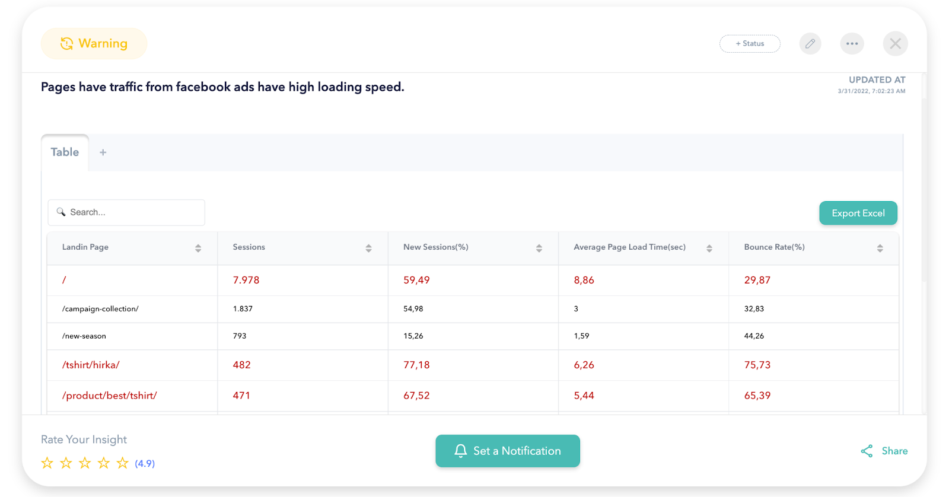Click the Search input field
The image size is (949, 497).
pyautogui.click(x=126, y=212)
